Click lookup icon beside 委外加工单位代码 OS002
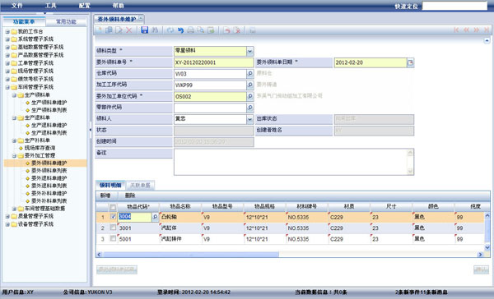This screenshot has width=494, height=299. (249, 97)
